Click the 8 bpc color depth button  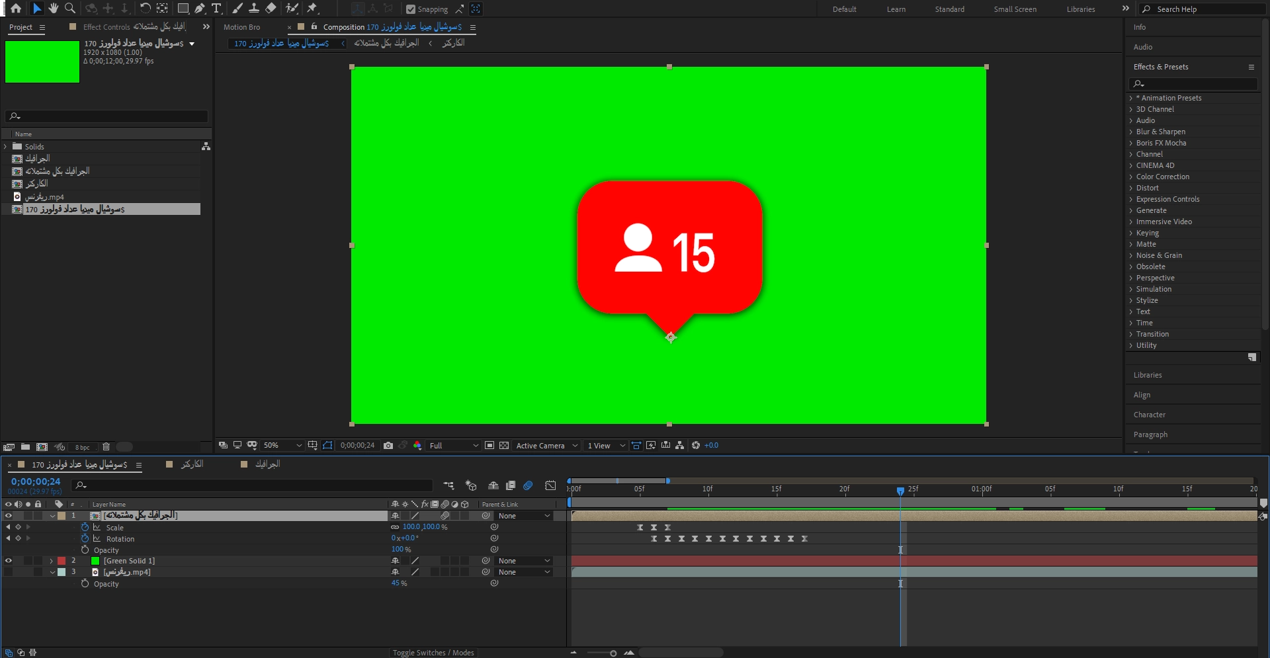click(x=82, y=448)
